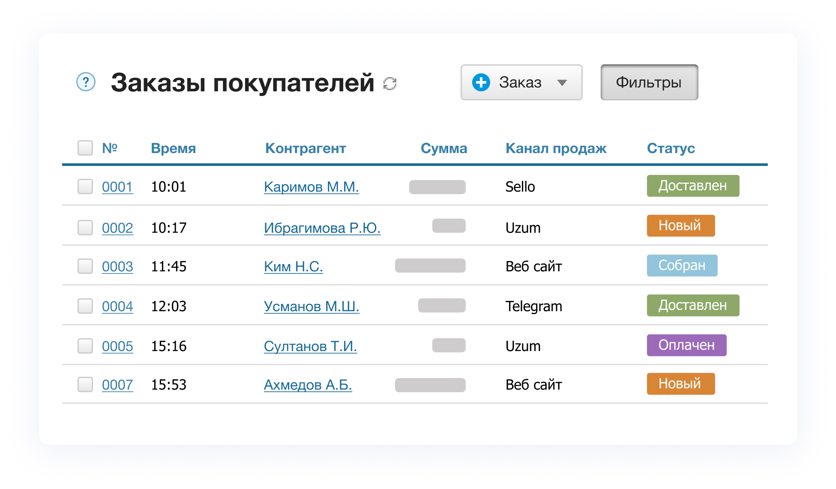
Task: Toggle the select-all checkbox in header
Action: (85, 148)
